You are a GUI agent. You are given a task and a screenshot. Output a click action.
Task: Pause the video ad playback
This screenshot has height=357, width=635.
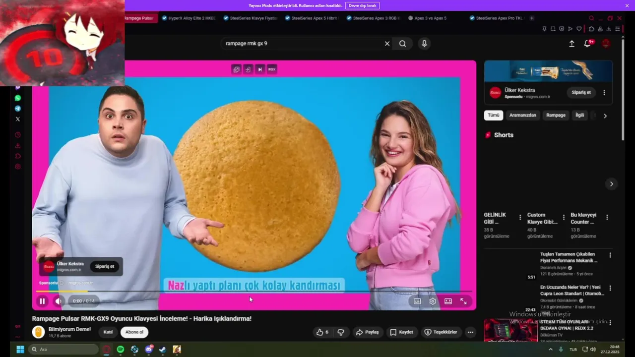pyautogui.click(x=42, y=301)
